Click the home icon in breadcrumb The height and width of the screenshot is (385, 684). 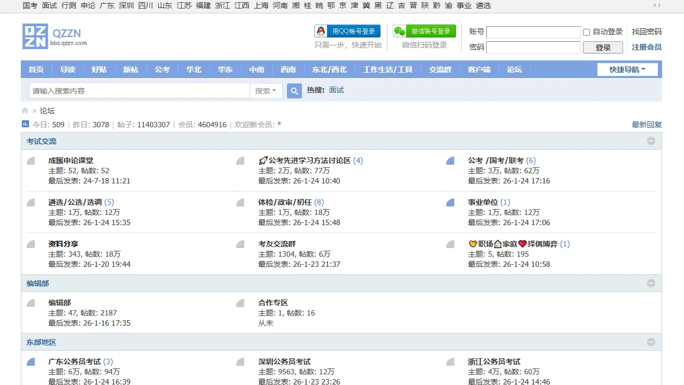coord(25,111)
